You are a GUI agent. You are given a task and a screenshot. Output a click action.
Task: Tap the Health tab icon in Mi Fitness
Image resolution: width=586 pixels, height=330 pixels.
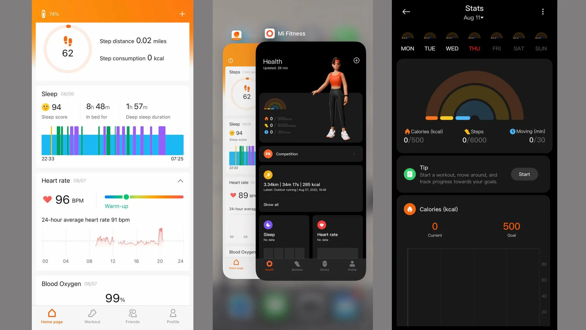269,265
